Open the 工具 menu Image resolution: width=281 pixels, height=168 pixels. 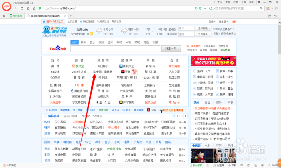[244, 2]
